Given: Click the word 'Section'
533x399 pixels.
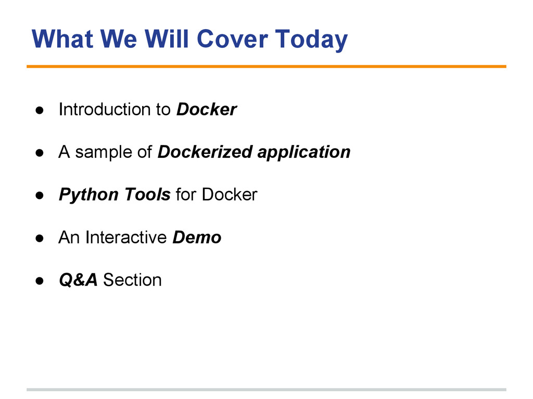Looking at the screenshot, I should pyautogui.click(x=132, y=280).
